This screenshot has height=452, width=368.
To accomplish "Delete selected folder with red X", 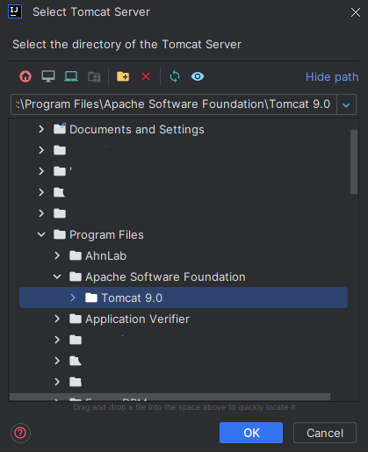I will click(146, 76).
